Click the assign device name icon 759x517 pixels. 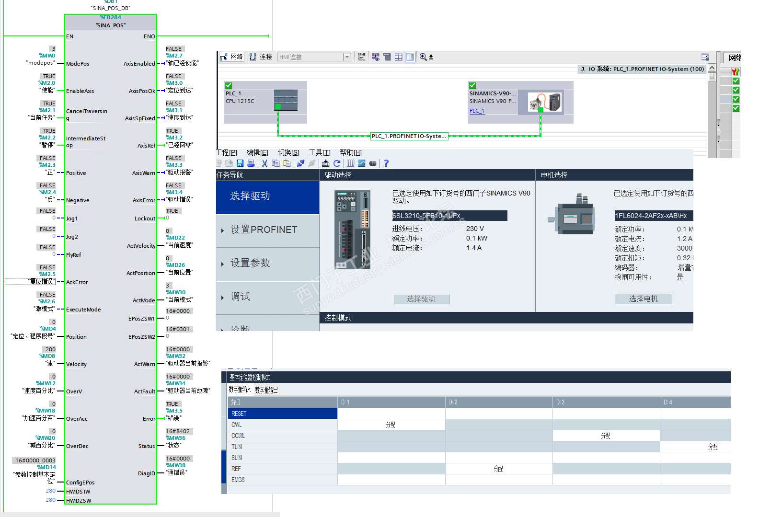(x=362, y=57)
